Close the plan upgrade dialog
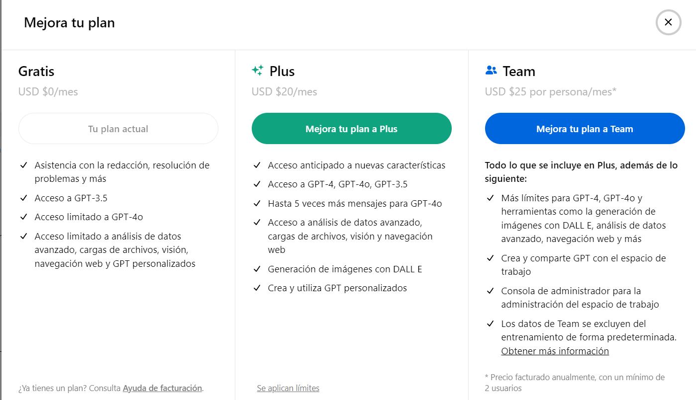 668,22
